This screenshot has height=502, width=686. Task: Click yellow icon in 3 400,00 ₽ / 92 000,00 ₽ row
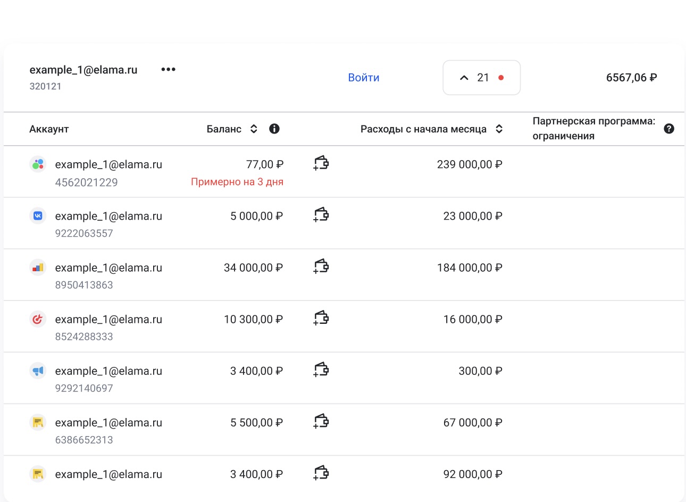point(38,474)
